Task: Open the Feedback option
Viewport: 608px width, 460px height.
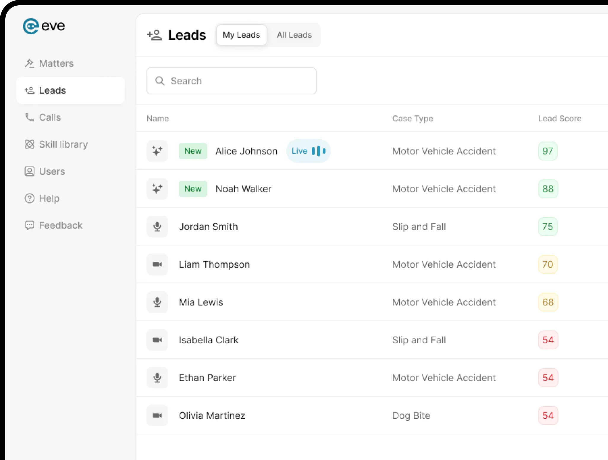Action: 60,225
